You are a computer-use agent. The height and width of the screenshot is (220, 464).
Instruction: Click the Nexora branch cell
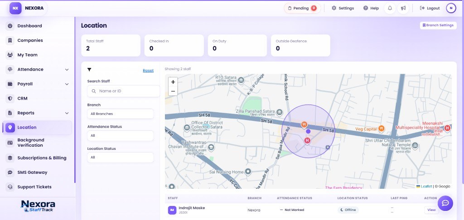click(x=254, y=210)
